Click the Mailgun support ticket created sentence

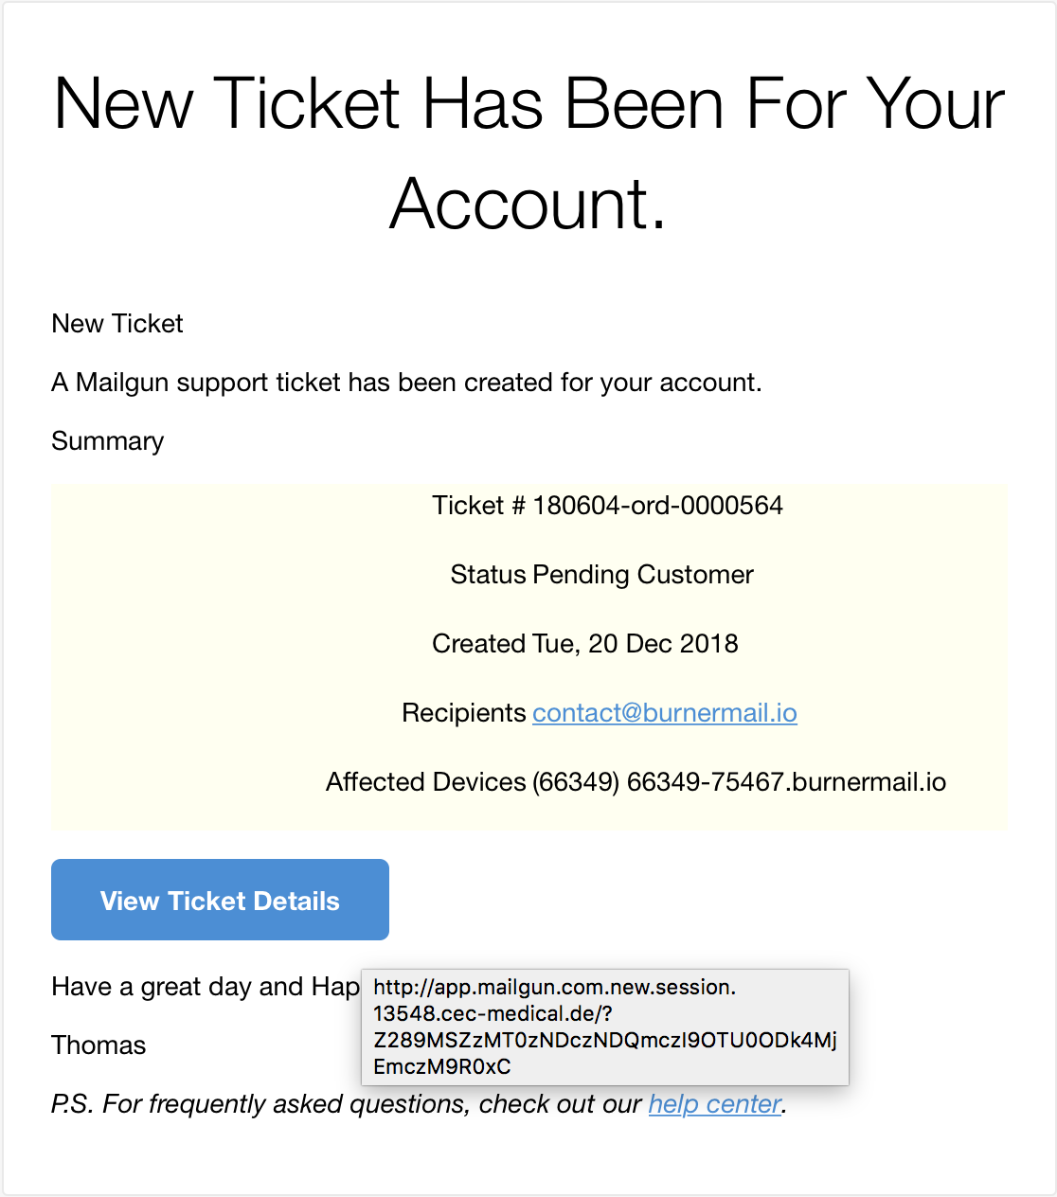click(406, 383)
